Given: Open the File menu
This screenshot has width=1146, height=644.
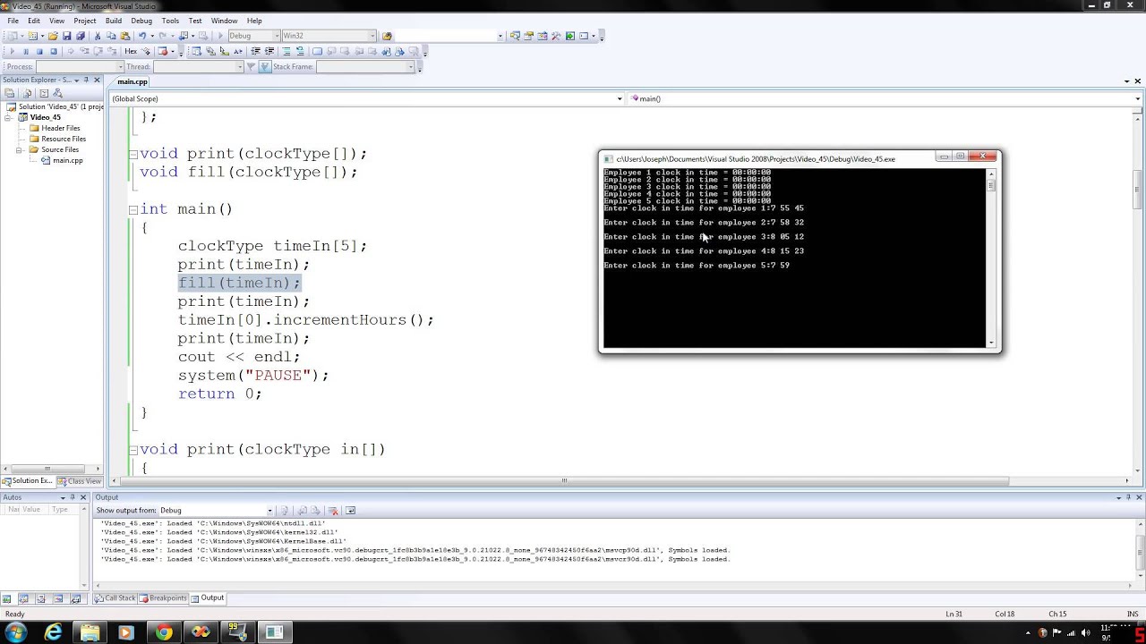Looking at the screenshot, I should tap(13, 21).
